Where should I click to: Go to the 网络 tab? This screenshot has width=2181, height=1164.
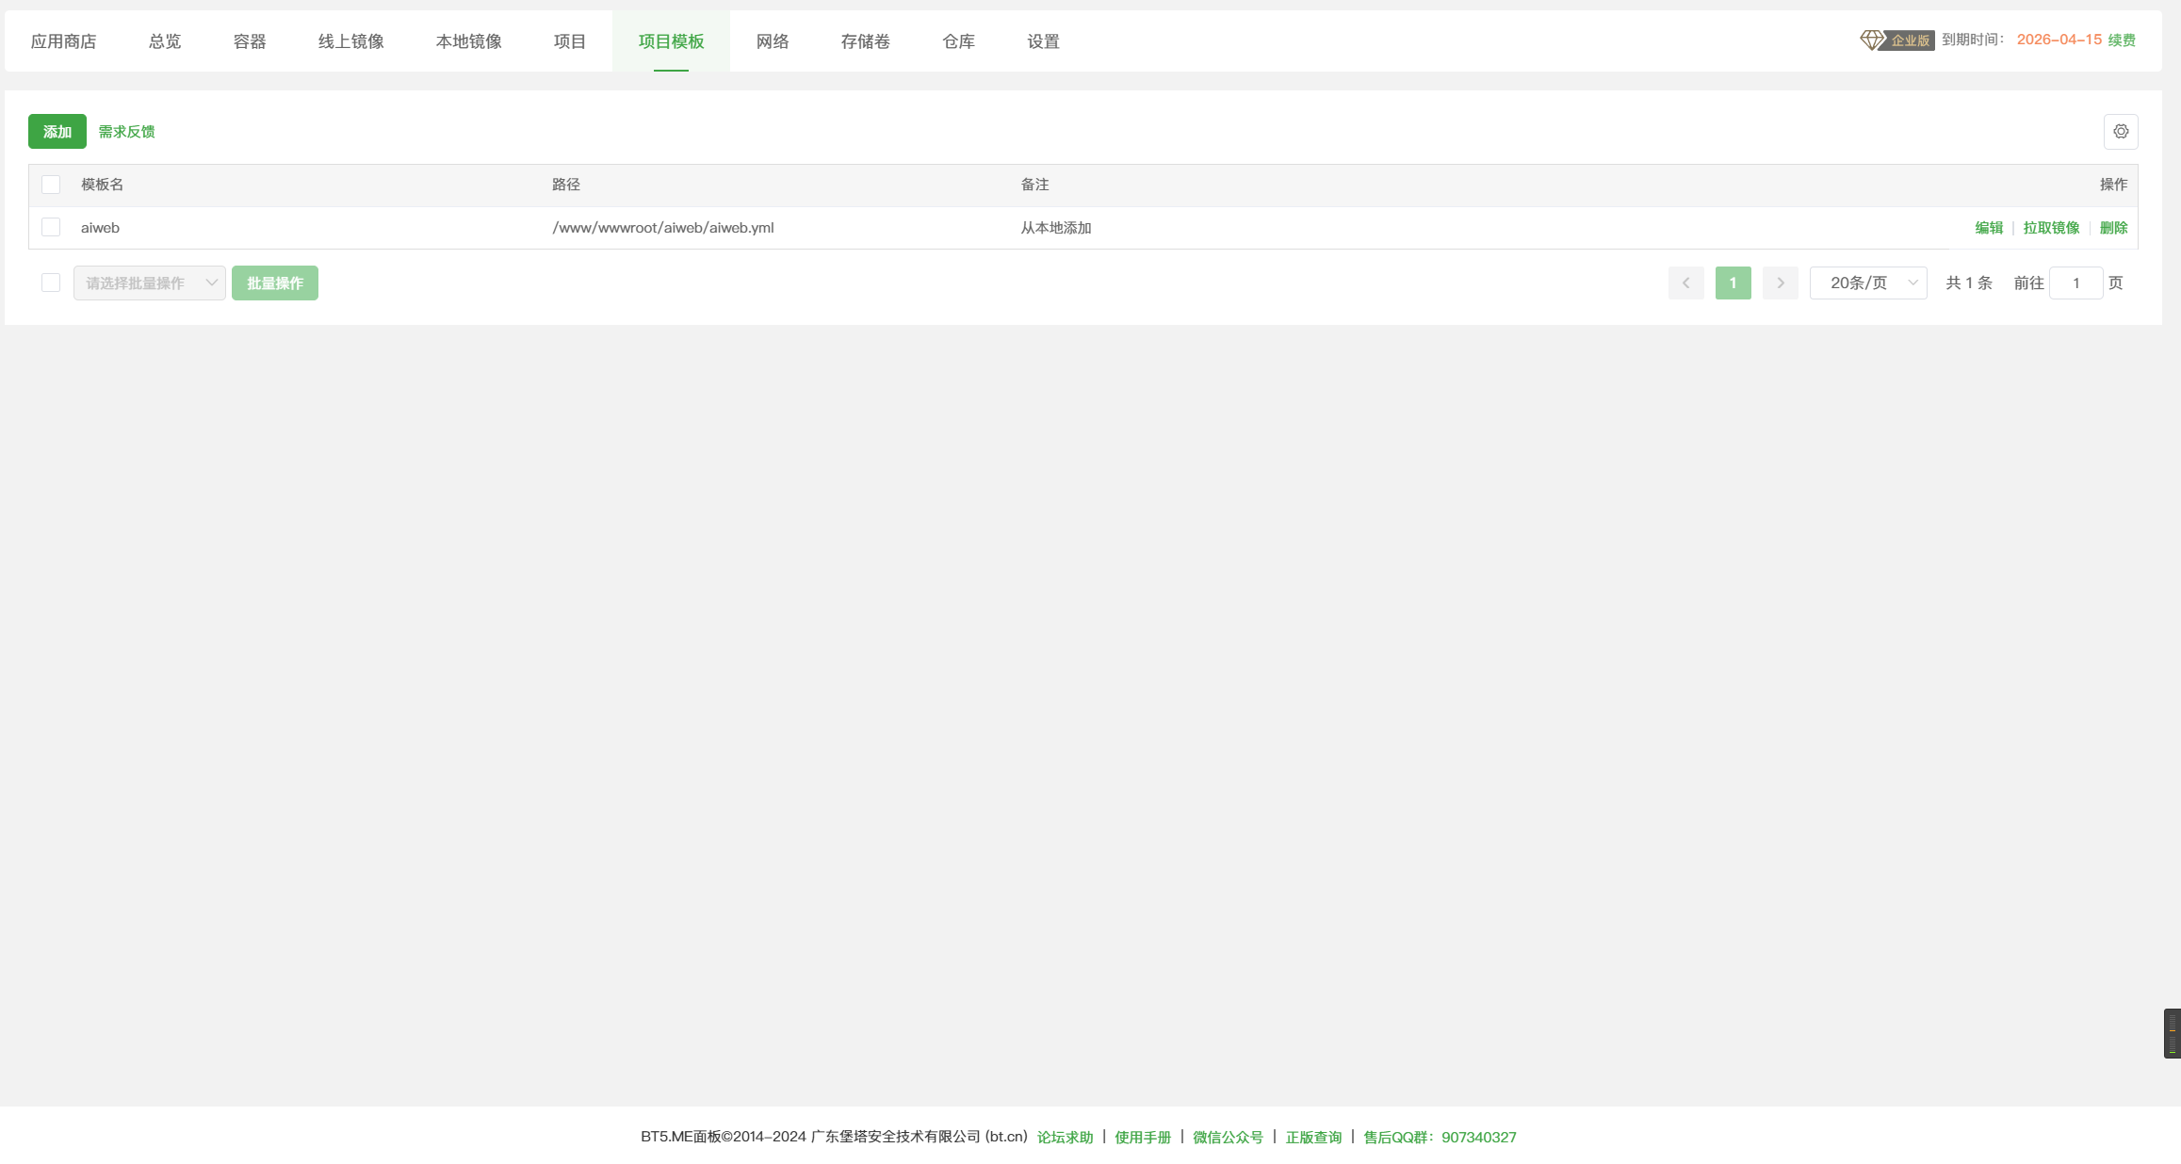(773, 41)
